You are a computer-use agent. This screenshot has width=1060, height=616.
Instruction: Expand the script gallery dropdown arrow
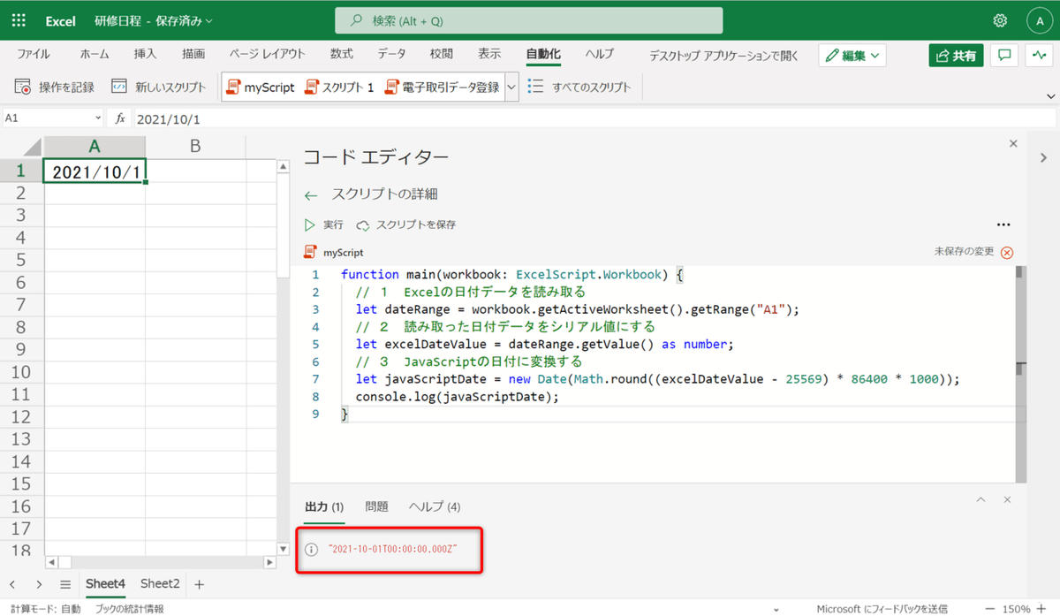pyautogui.click(x=511, y=87)
